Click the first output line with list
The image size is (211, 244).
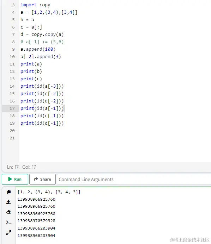tap(49, 192)
